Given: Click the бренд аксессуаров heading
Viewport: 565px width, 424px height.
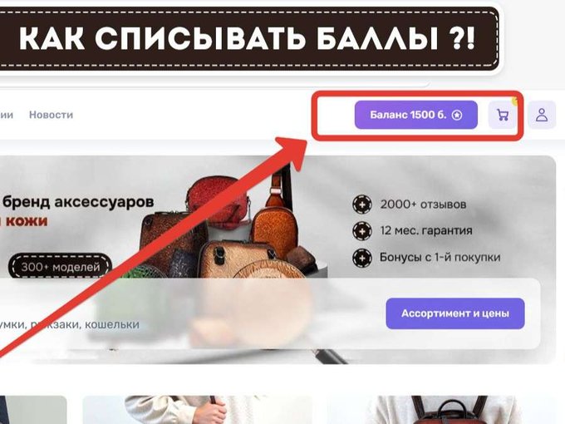Looking at the screenshot, I should [78, 201].
